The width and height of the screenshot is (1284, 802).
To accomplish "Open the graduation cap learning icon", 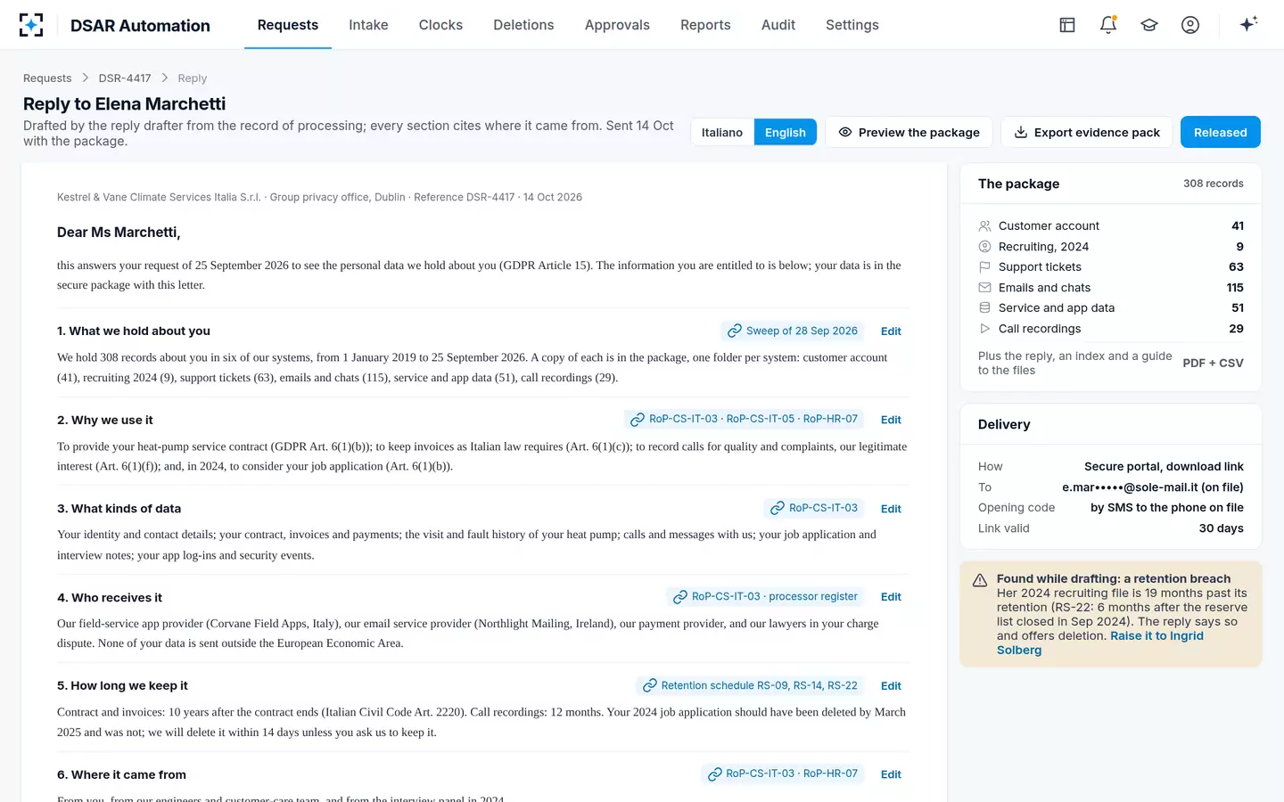I will (1149, 25).
